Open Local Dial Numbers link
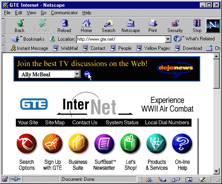The image size is (222, 184). [167, 122]
